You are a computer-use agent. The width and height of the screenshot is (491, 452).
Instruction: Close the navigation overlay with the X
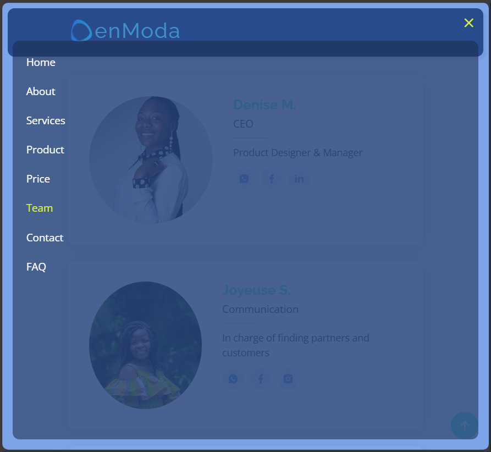pos(468,23)
